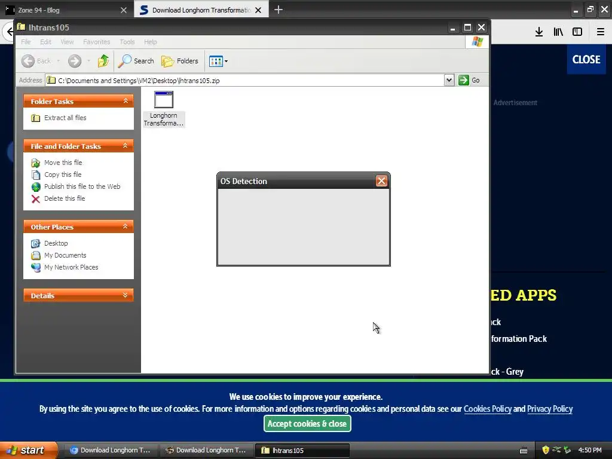The height and width of the screenshot is (459, 612).
Task: Open the View menu
Action: pyautogui.click(x=67, y=42)
